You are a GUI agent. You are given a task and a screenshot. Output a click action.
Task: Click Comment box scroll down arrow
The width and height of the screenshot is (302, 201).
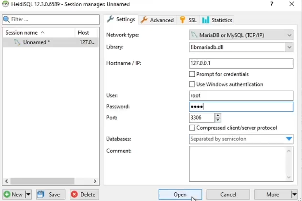(289, 177)
